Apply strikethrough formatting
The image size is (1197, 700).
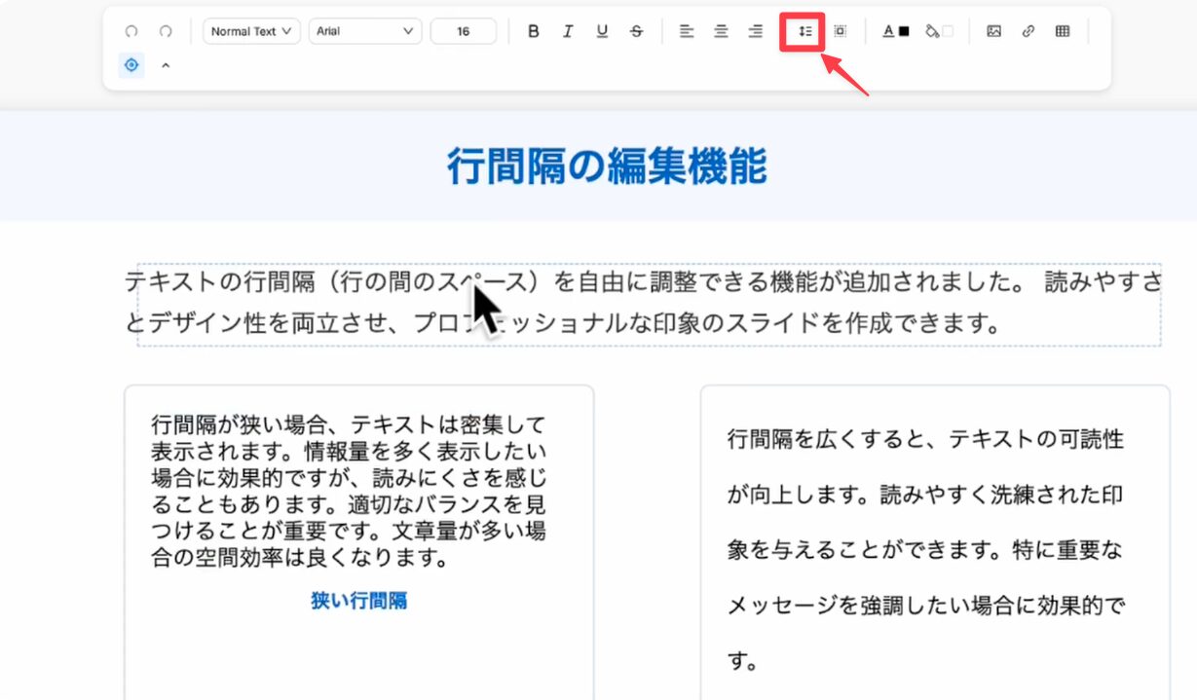tap(636, 31)
